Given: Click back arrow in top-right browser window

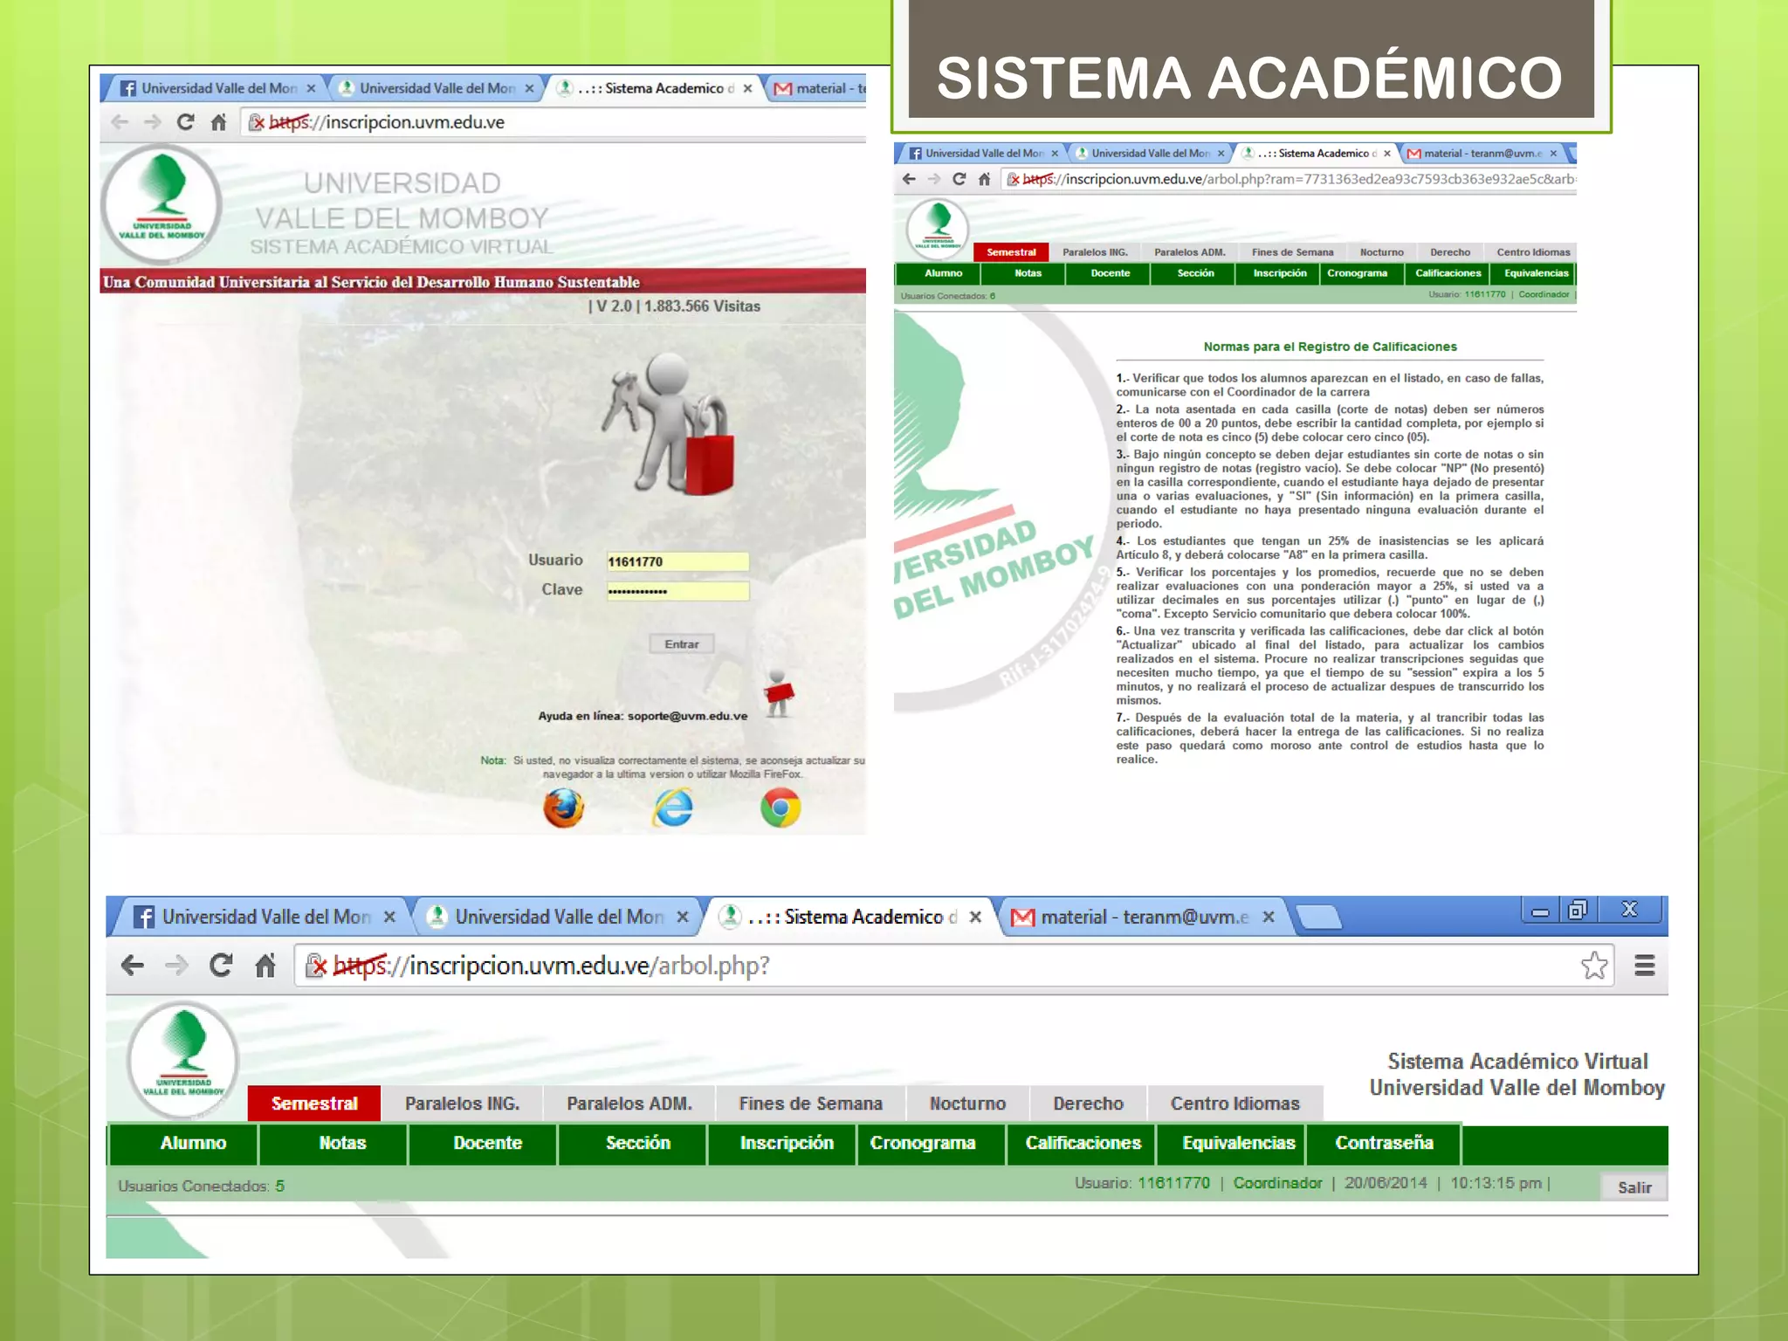Looking at the screenshot, I should 909,179.
